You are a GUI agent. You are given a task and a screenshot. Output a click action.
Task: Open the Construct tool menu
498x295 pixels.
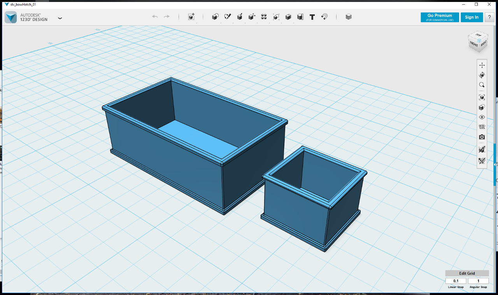[x=240, y=17]
